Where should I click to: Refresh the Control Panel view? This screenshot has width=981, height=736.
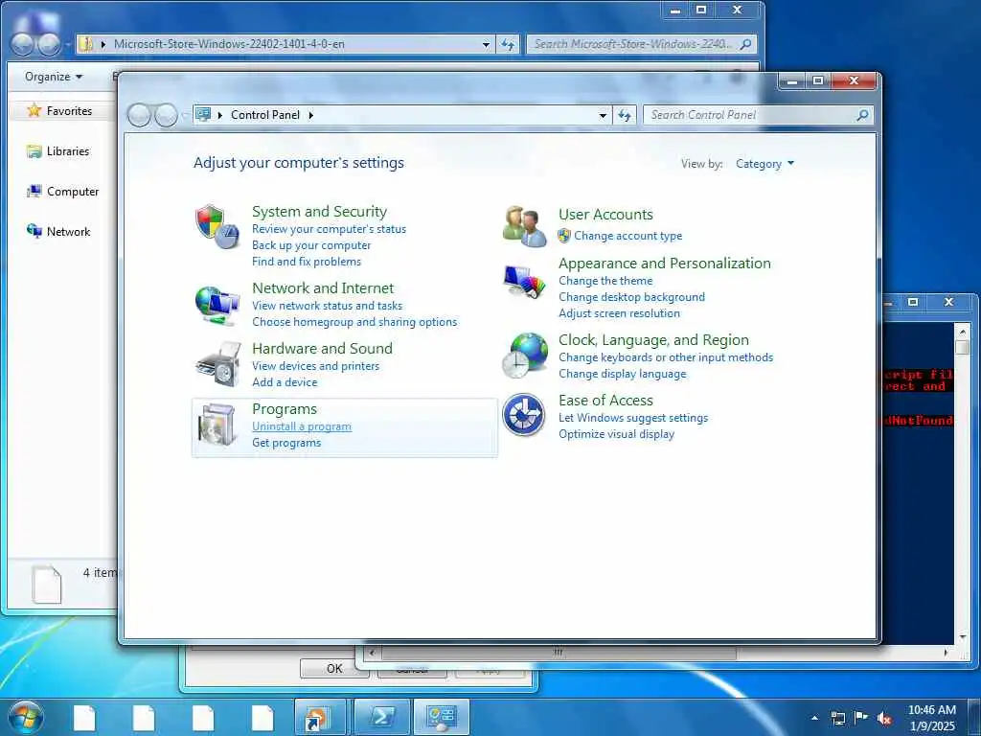coord(625,115)
